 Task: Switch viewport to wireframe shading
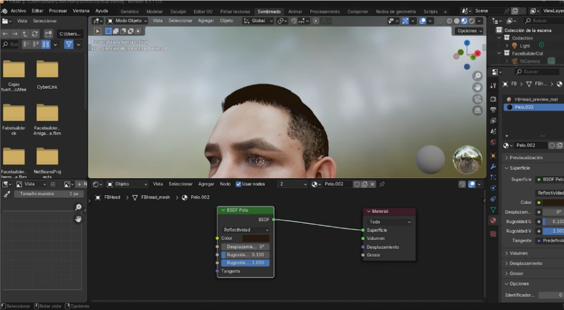click(x=449, y=21)
